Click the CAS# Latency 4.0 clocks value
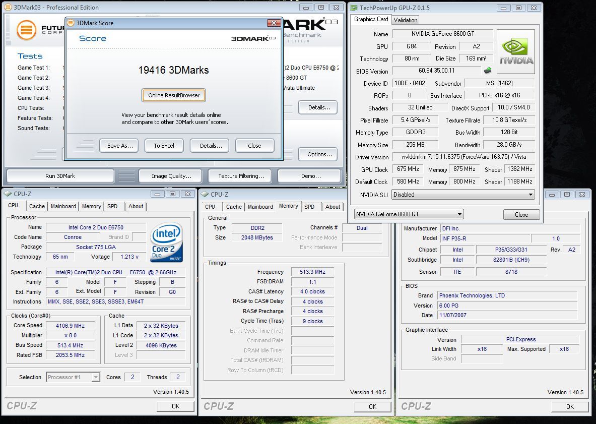Viewport: 596px width, 424px height. tap(312, 291)
